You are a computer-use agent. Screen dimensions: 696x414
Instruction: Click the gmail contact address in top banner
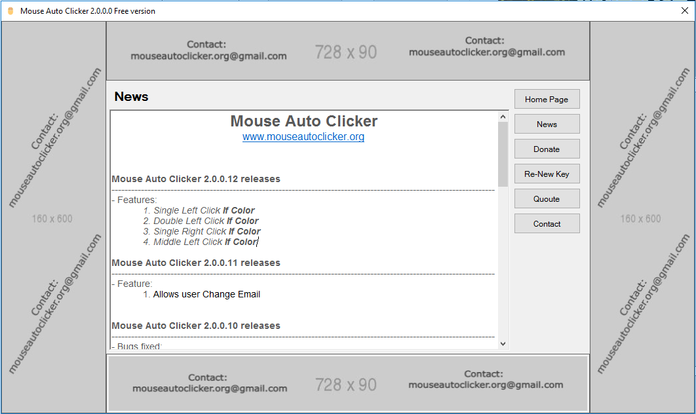tap(207, 56)
